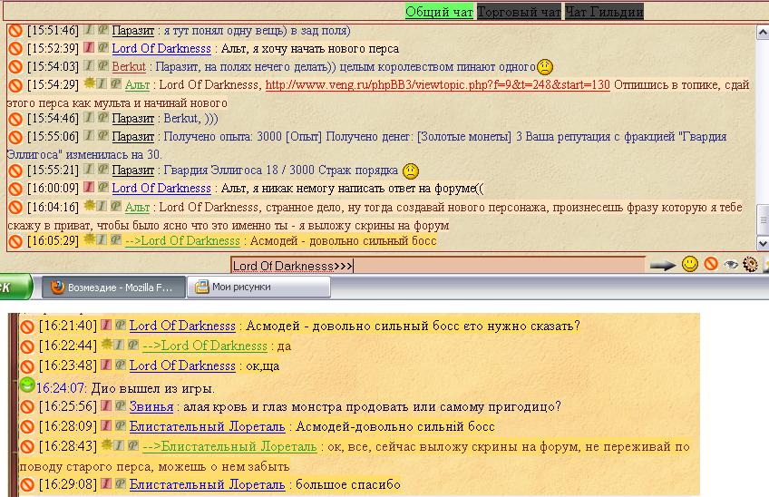The height and width of the screenshot is (497, 769).
Task: Open ignore list icon next to smiley
Action: pyautogui.click(x=711, y=264)
